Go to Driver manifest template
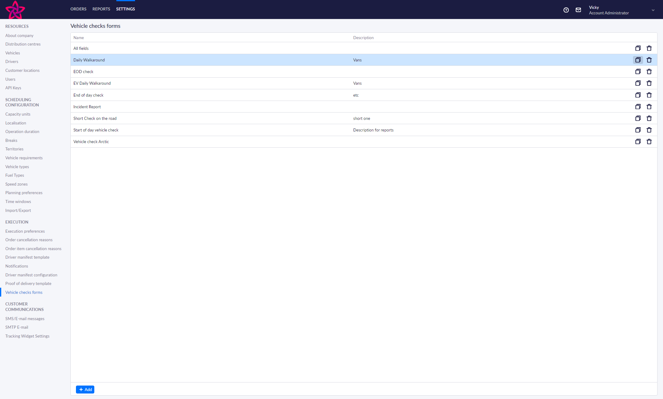The height and width of the screenshot is (399, 663). [27, 257]
